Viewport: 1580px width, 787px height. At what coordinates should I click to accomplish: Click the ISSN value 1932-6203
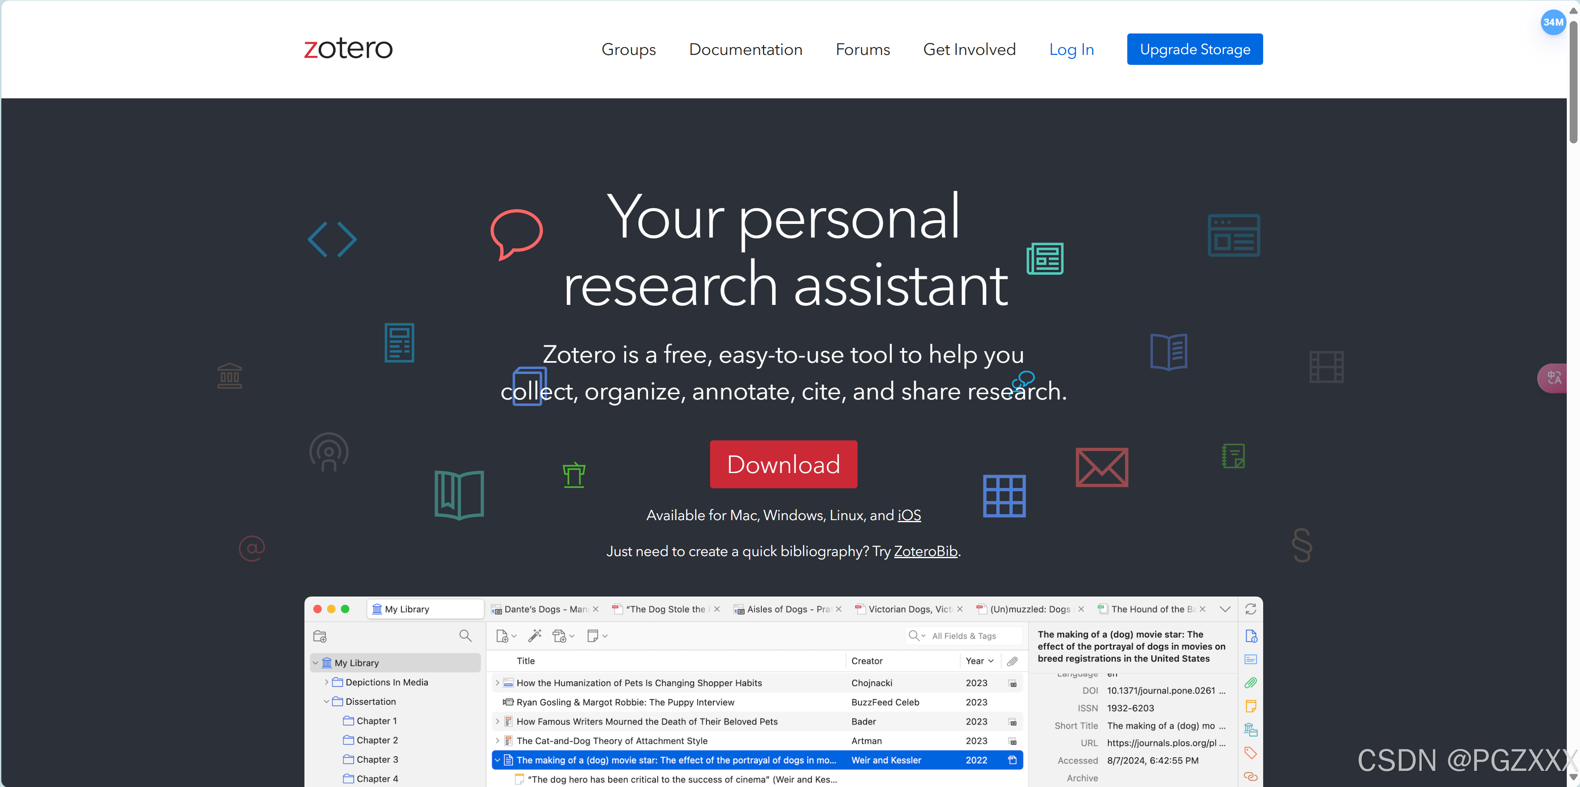click(x=1131, y=708)
